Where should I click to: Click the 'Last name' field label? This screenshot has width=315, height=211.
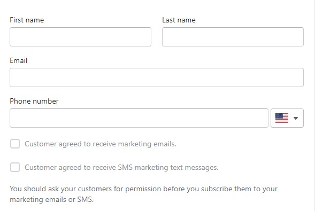[x=179, y=20]
